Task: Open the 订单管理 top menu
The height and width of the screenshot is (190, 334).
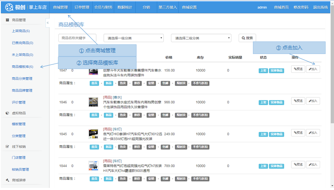Action: pyautogui.click(x=82, y=7)
